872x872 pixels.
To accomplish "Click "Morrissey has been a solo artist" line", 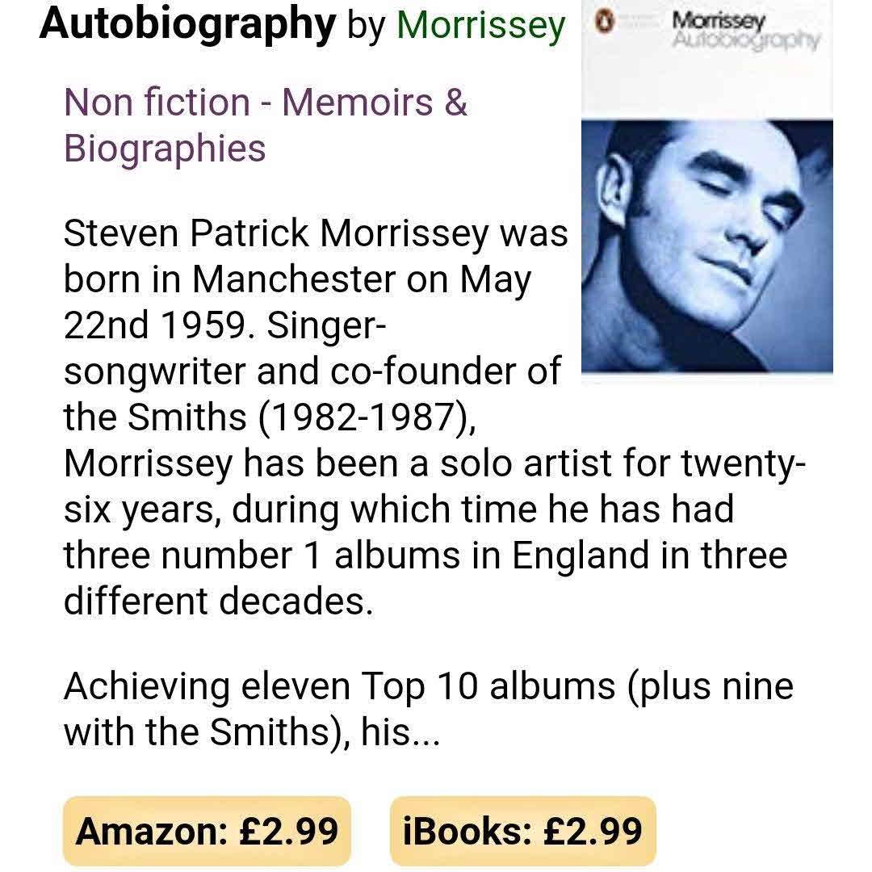I will click(x=433, y=463).
